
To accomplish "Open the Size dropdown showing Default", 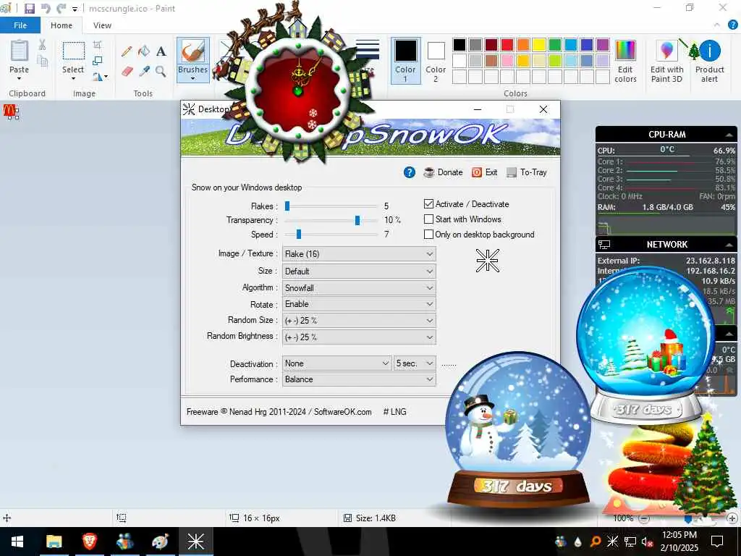I will click(x=359, y=271).
